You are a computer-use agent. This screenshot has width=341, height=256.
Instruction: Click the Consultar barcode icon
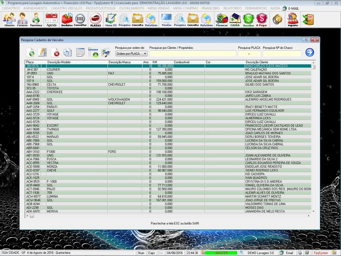click(80, 20)
